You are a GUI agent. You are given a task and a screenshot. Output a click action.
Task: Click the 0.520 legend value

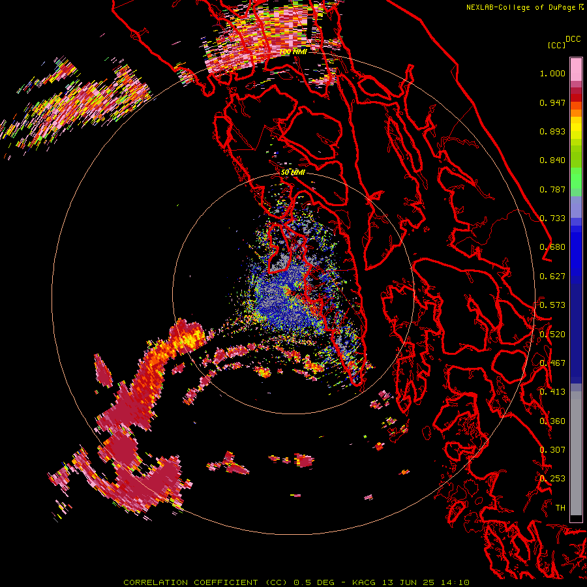552,335
